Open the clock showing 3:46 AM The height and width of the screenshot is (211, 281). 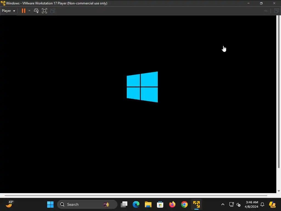tap(252, 204)
